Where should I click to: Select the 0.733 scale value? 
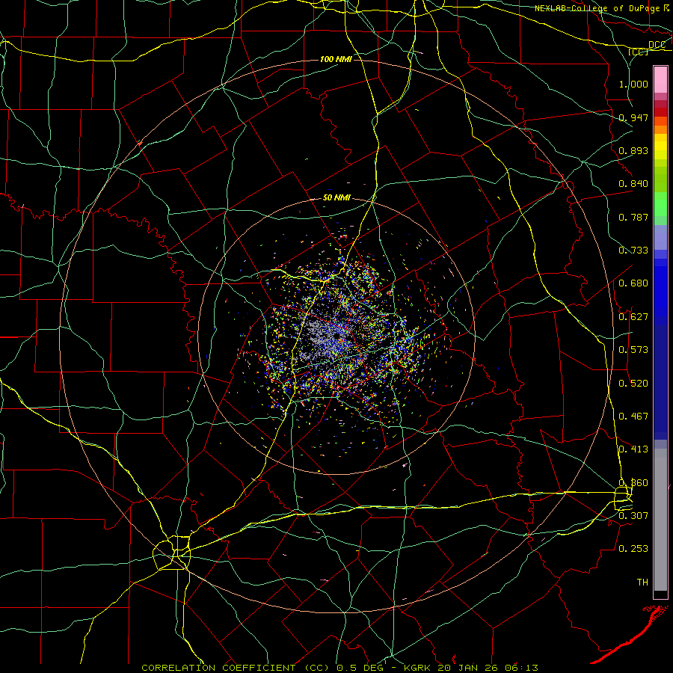633,251
